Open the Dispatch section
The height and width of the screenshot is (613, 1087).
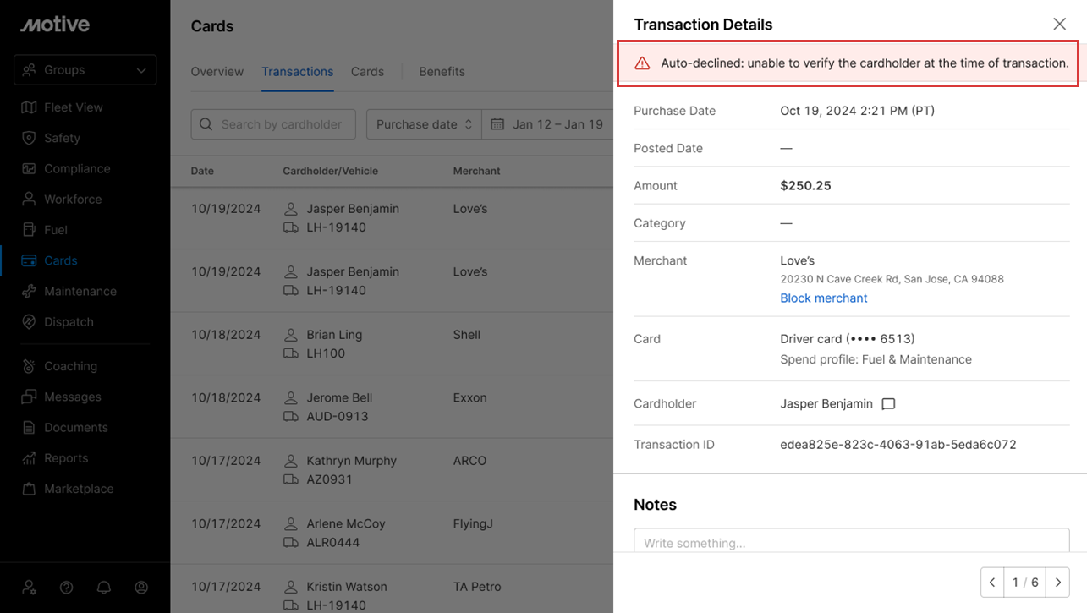69,322
